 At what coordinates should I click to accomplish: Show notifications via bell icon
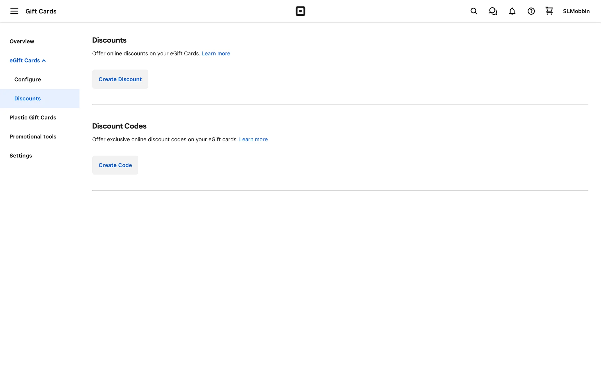(x=512, y=11)
